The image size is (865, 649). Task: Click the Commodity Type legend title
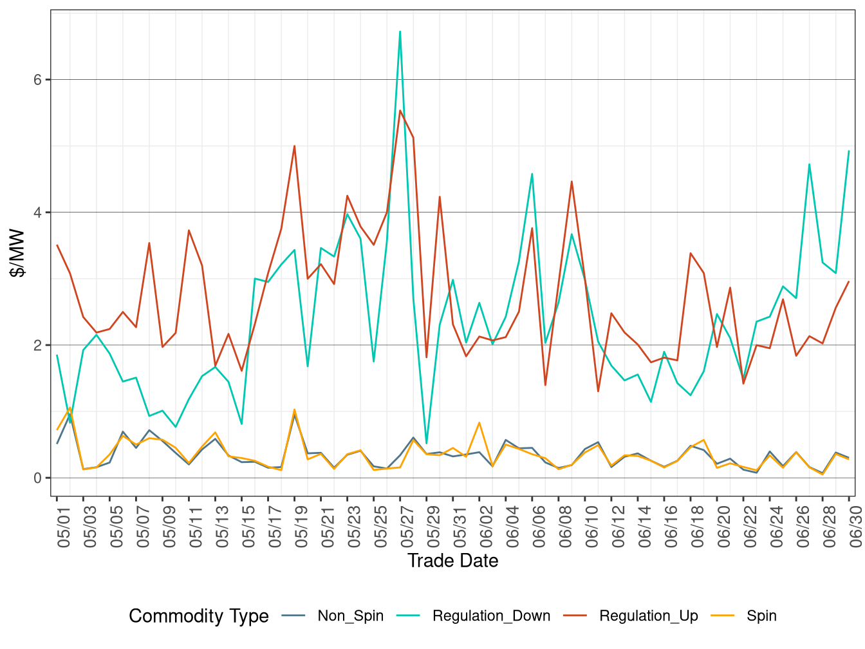pyautogui.click(x=199, y=616)
